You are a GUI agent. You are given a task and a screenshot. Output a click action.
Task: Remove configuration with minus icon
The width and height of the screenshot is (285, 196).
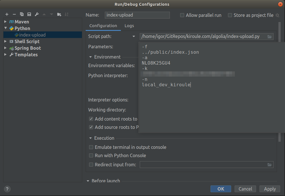14,14
